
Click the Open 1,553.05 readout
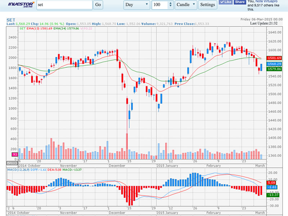(x=78, y=24)
